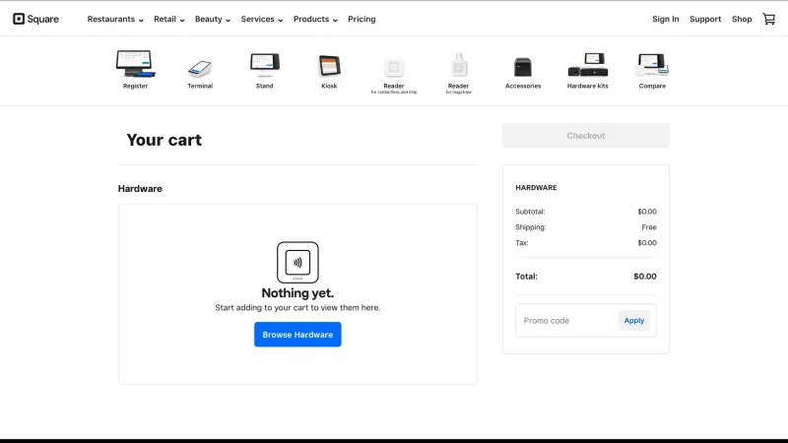Expand the Products menu

click(x=315, y=19)
